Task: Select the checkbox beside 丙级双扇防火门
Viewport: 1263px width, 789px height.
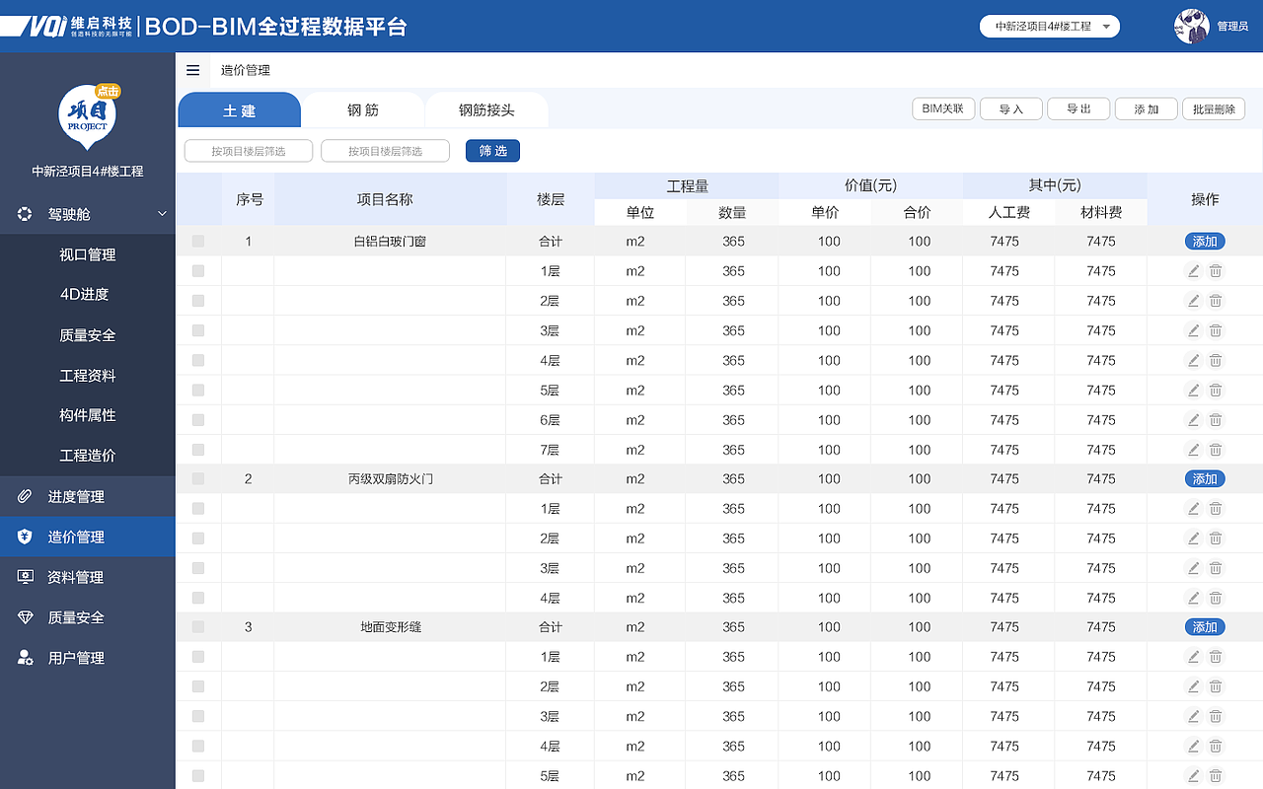Action: tap(197, 478)
